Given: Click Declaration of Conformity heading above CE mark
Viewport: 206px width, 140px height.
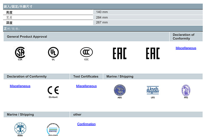Looking at the screenshot, I should tap(27, 76).
